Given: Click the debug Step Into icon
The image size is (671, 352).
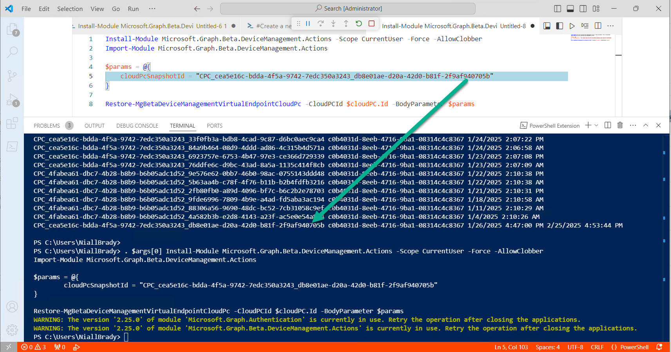Looking at the screenshot, I should click(333, 23).
